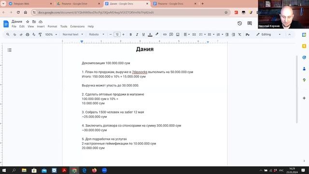Open the Windows Start menu

click(4, 170)
